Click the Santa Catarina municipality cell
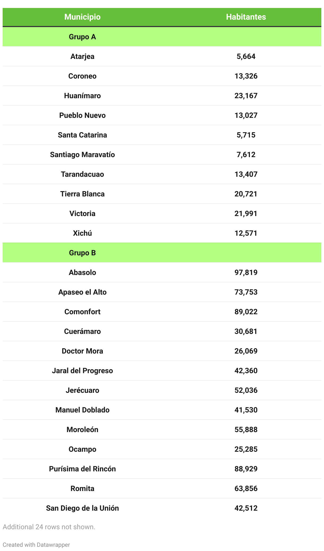 pos(82,135)
